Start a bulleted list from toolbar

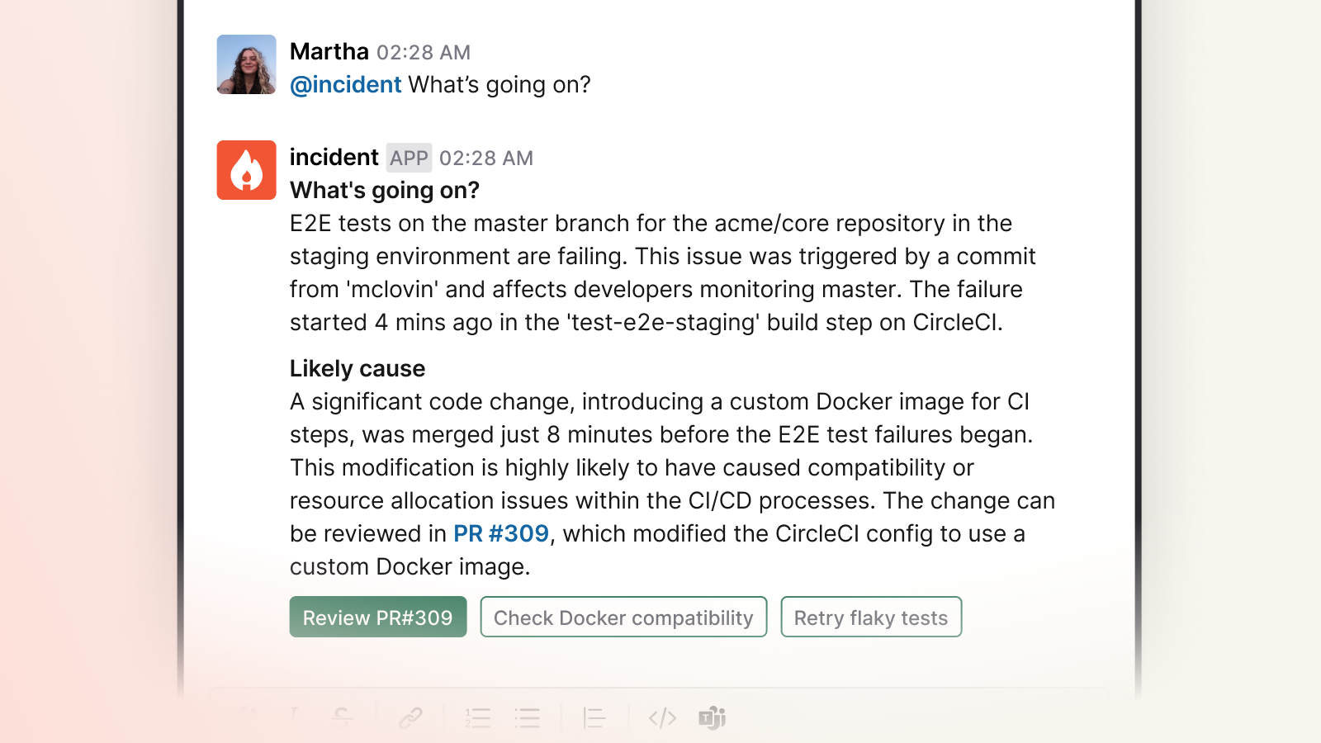pyautogui.click(x=527, y=717)
